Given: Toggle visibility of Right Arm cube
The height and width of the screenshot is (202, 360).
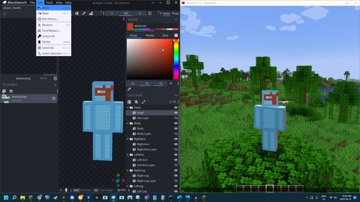Looking at the screenshot, I should pyautogui.click(x=176, y=144).
